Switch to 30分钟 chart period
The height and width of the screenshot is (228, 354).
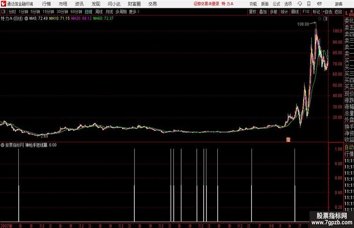[62, 12]
